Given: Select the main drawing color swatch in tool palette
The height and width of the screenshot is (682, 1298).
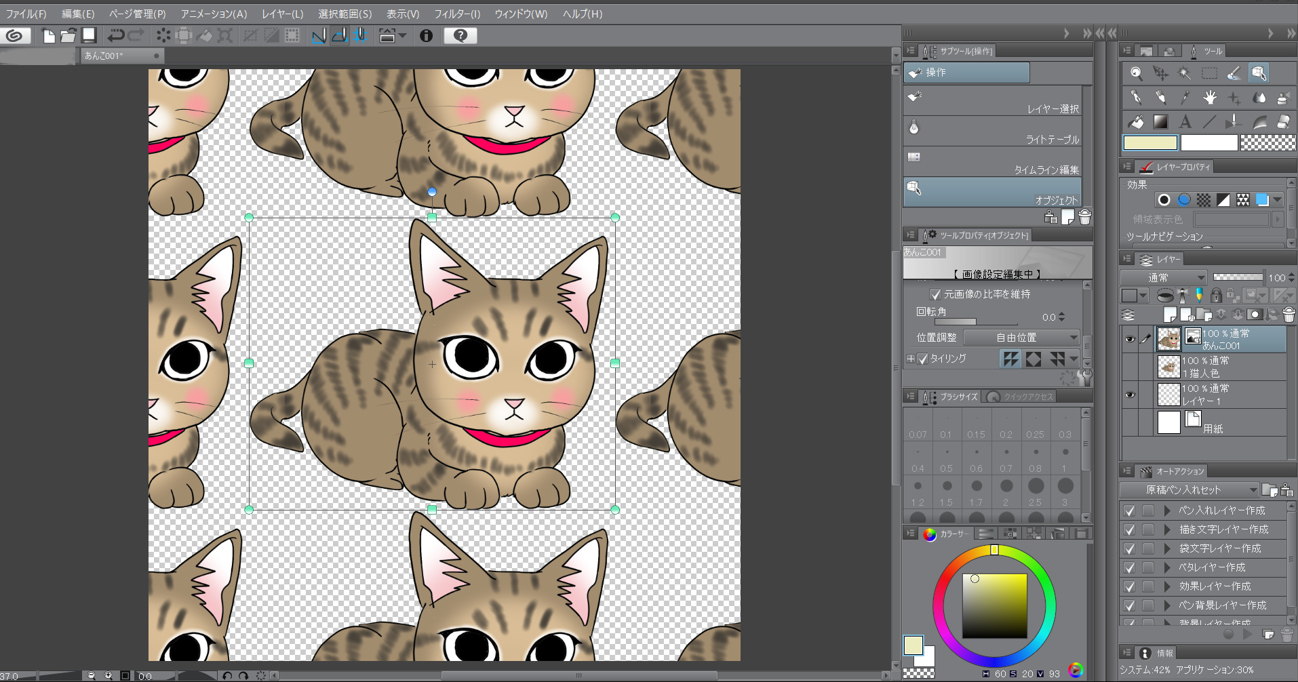Looking at the screenshot, I should tap(1150, 143).
